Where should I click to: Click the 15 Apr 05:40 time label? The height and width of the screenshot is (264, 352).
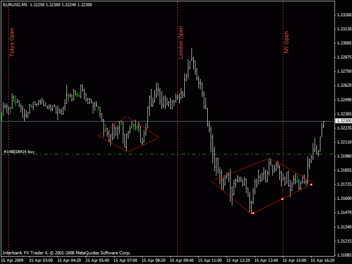[97, 261]
